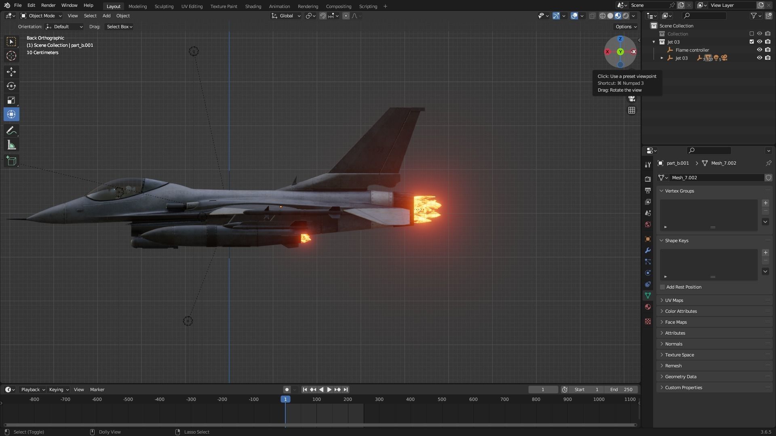Open the Render properties tab

(x=648, y=179)
